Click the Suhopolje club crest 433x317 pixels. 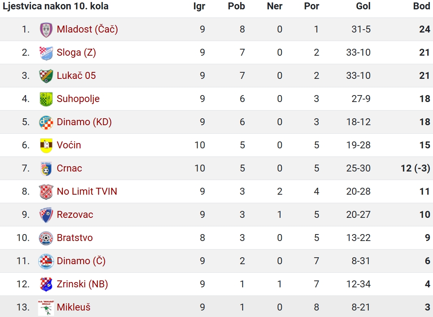pos(46,99)
